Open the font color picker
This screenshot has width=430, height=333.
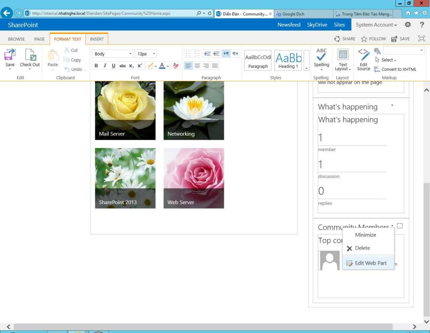162,66
